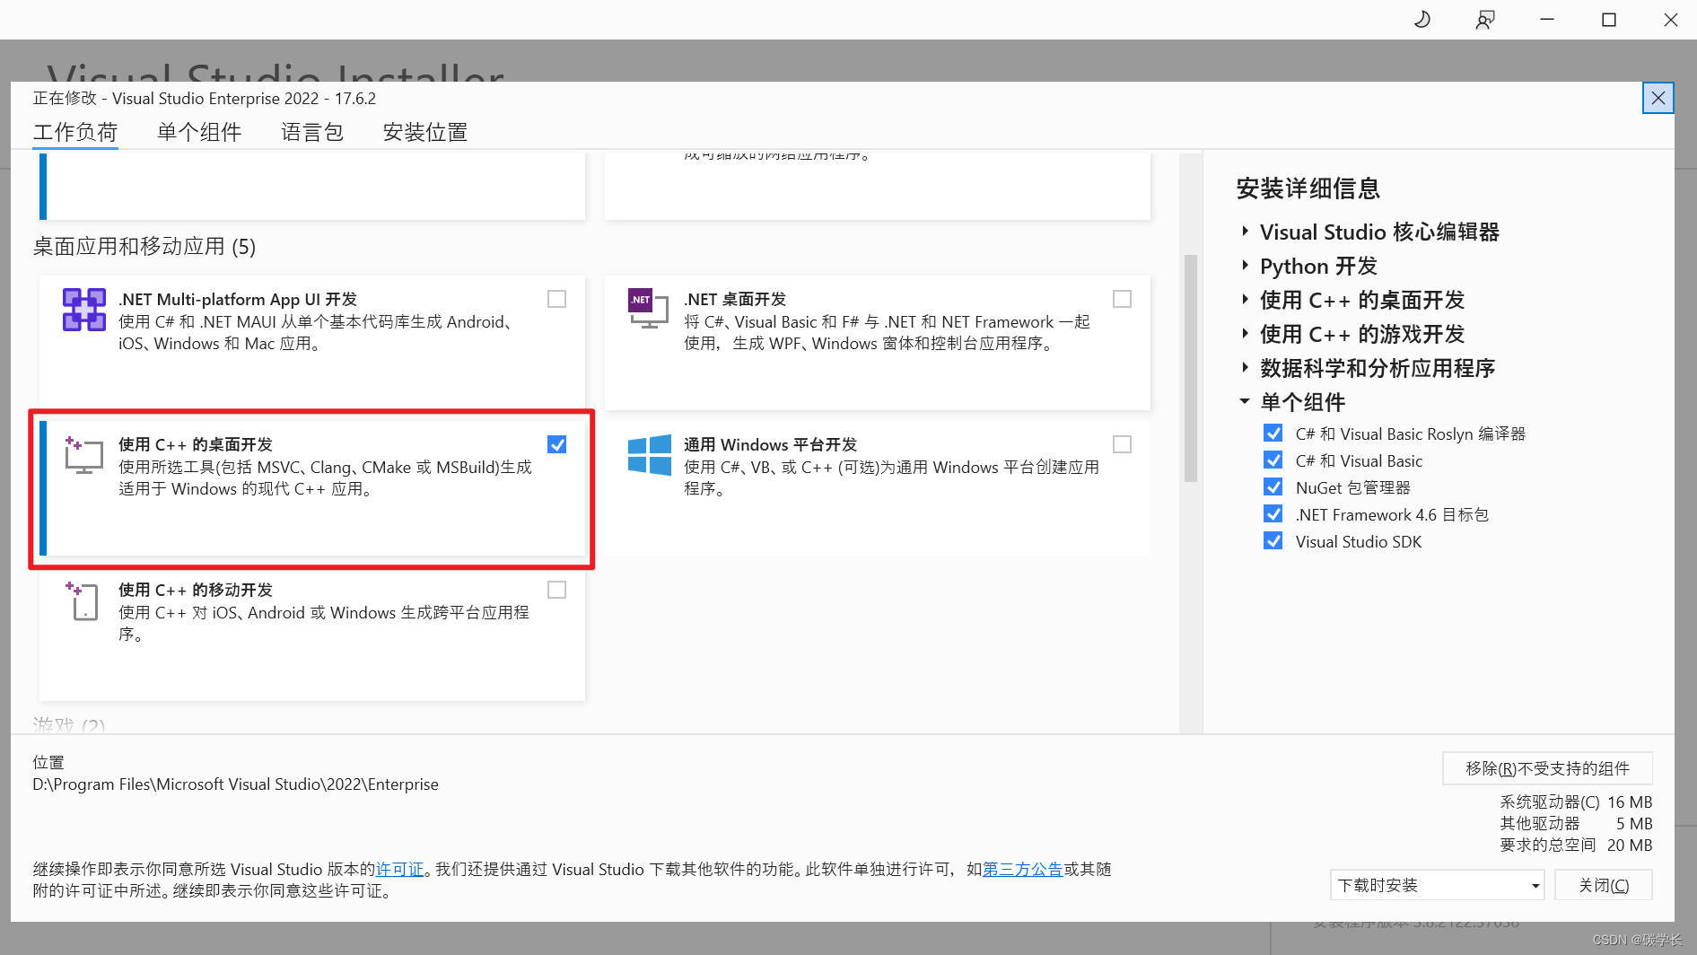Click the 系统驱动器(C) 16 MB text
Screen dimensions: 1697x955
(1576, 802)
